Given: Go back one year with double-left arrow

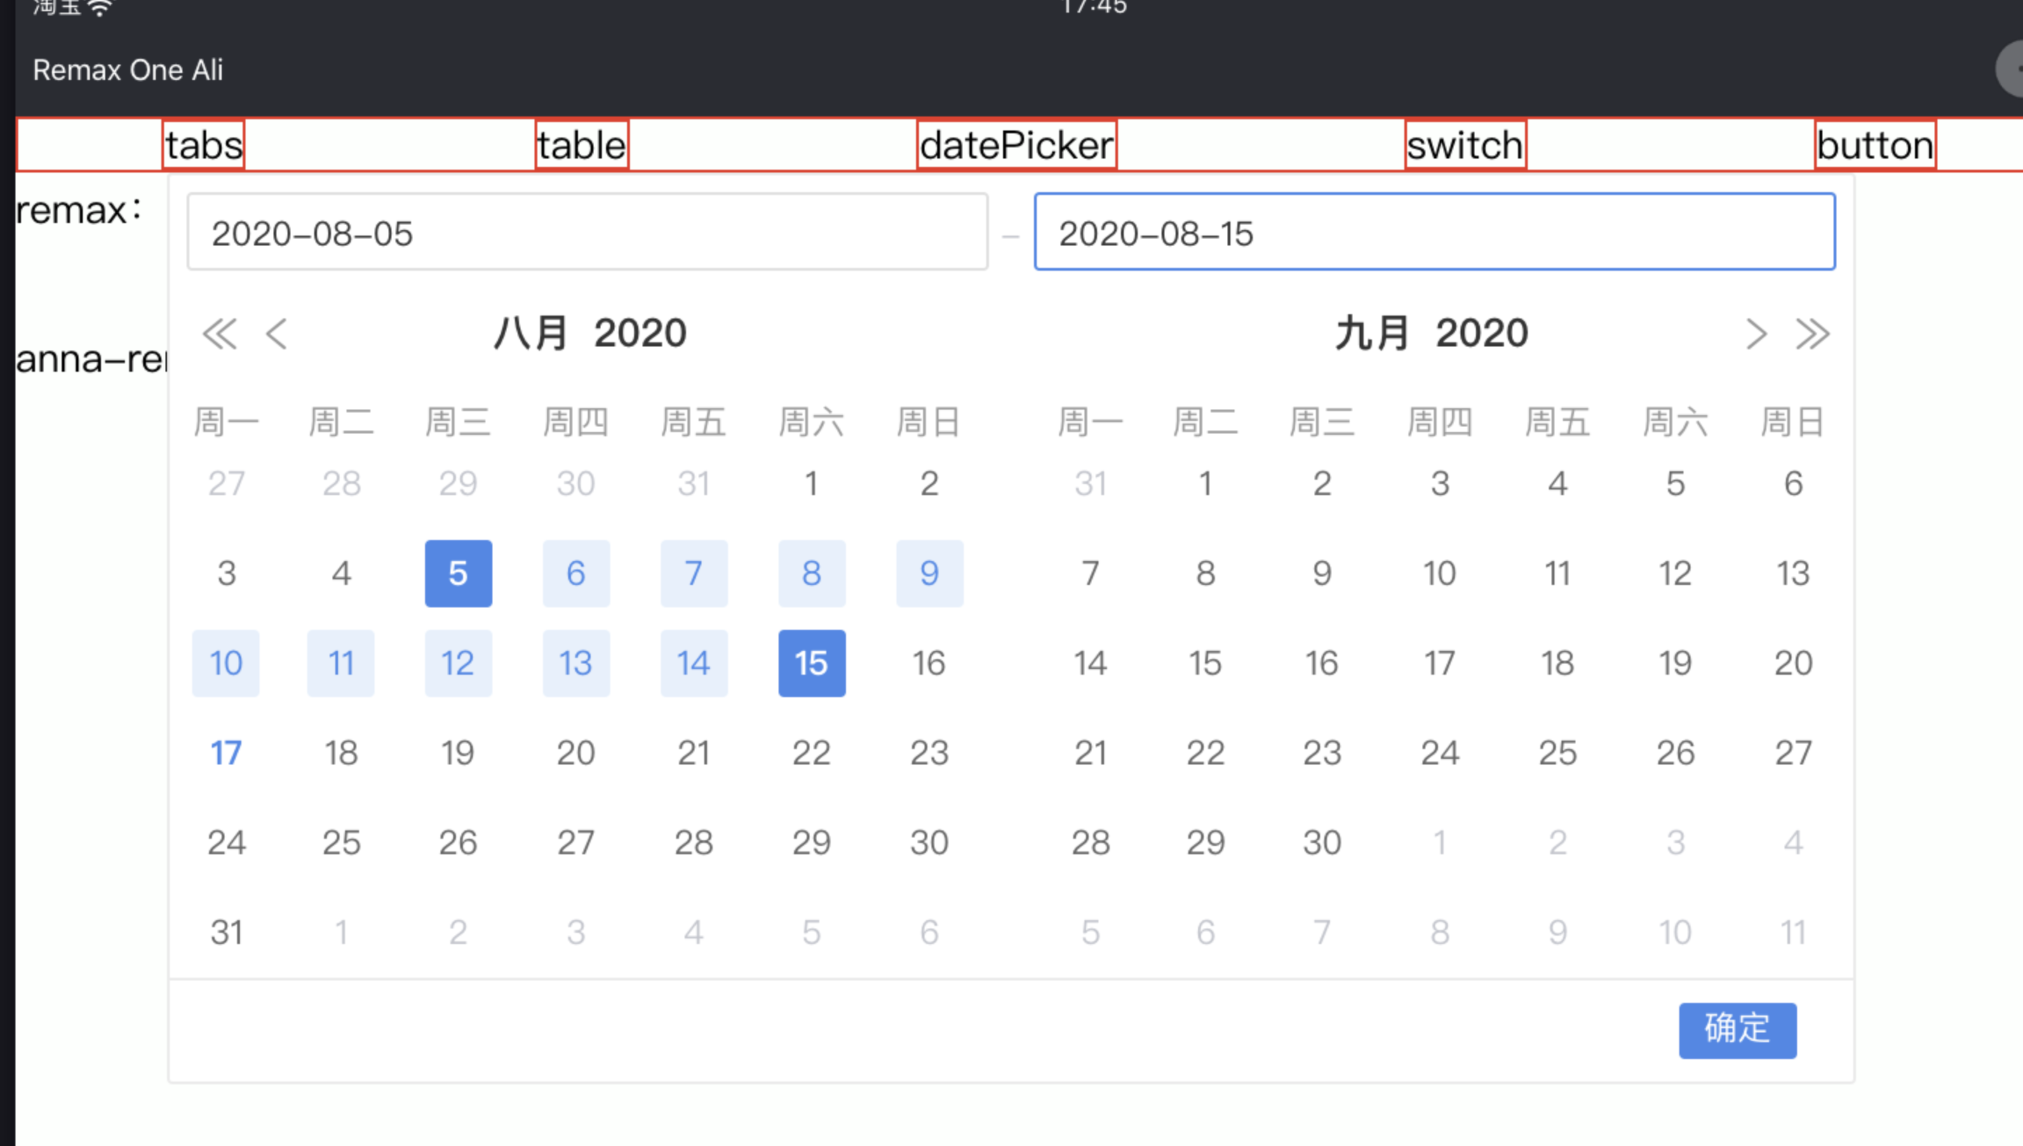Looking at the screenshot, I should pyautogui.click(x=220, y=334).
